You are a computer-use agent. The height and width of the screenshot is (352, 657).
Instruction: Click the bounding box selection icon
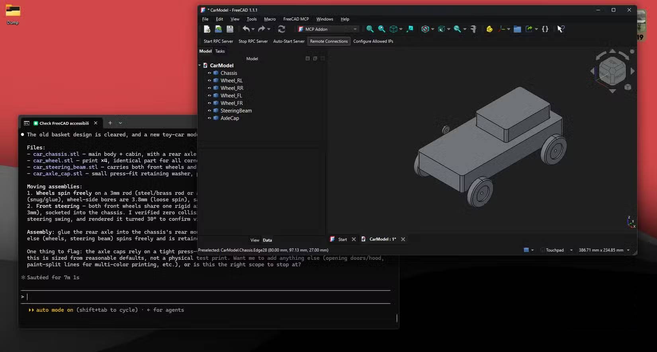pyautogui.click(x=441, y=29)
